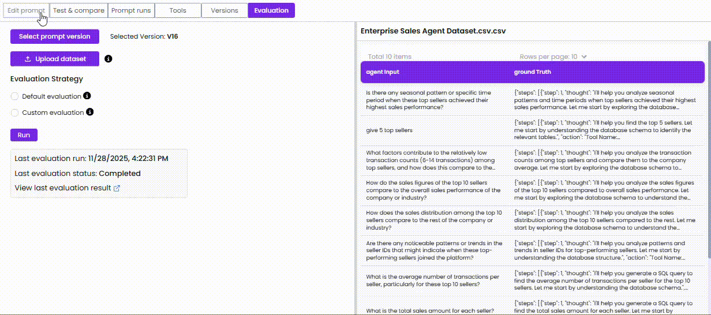Select the Custom evaluation radio button
This screenshot has width=711, height=315.
pos(15,113)
